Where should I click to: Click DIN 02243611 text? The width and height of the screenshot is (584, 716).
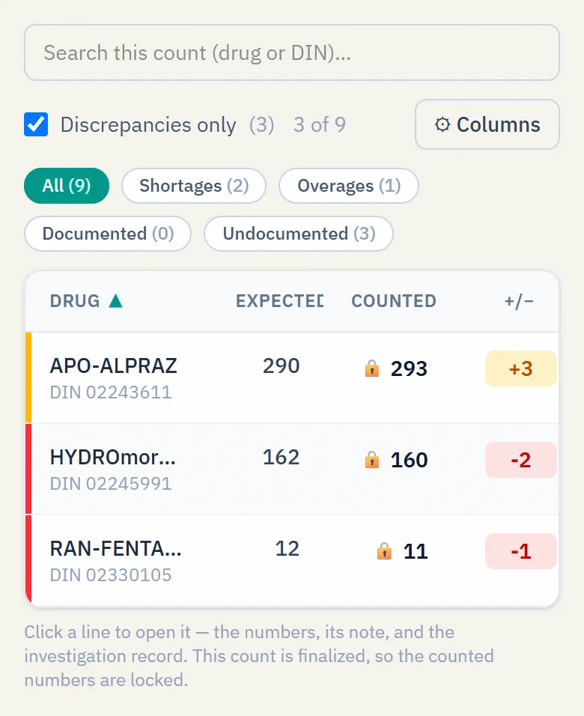pyautogui.click(x=111, y=392)
